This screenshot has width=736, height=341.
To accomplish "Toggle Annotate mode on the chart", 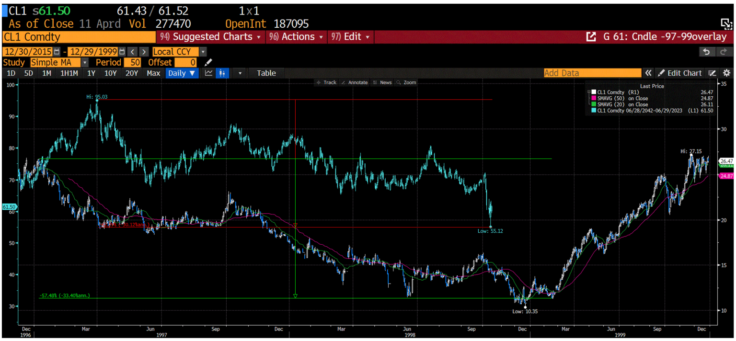I will (x=355, y=82).
